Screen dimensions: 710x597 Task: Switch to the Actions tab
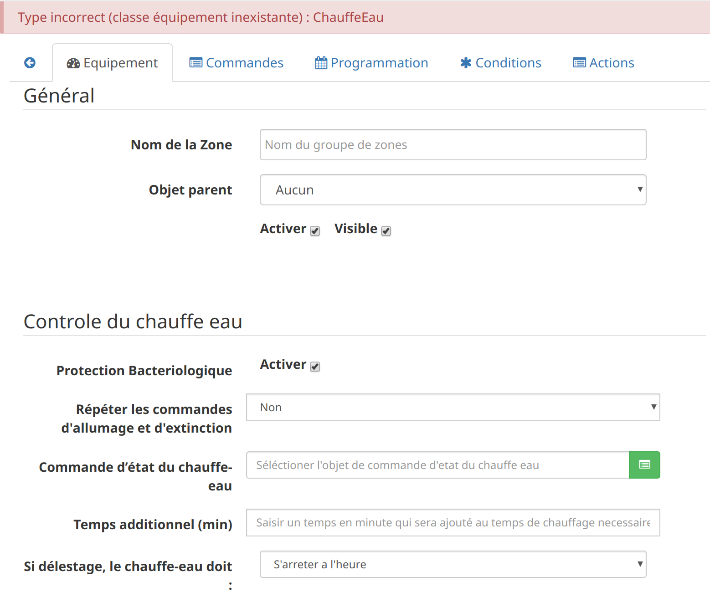pyautogui.click(x=603, y=63)
